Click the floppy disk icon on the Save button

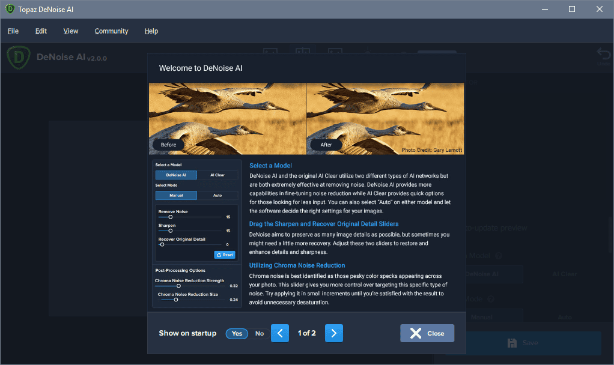click(x=512, y=343)
